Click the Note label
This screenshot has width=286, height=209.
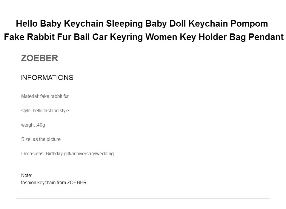(x=27, y=176)
